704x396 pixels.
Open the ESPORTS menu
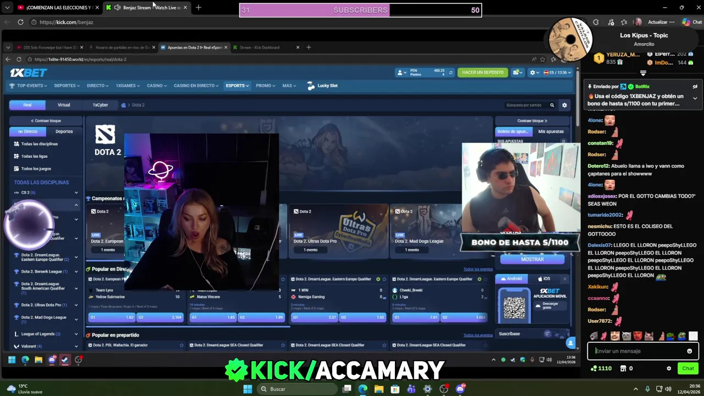click(237, 86)
